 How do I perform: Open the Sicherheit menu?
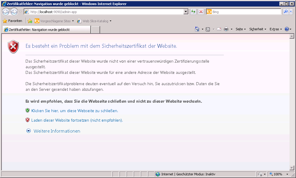(258, 29)
